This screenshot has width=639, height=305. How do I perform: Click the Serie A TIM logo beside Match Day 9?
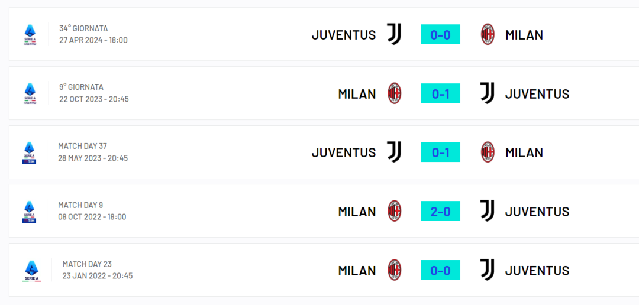click(x=30, y=212)
